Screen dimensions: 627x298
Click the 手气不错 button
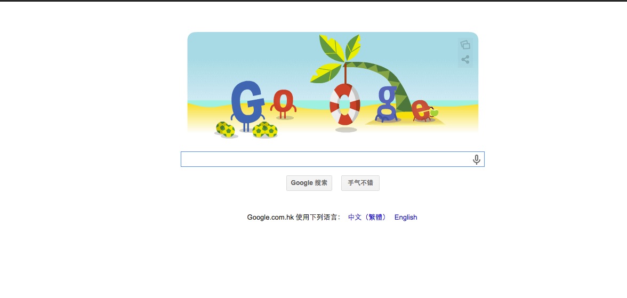click(360, 183)
